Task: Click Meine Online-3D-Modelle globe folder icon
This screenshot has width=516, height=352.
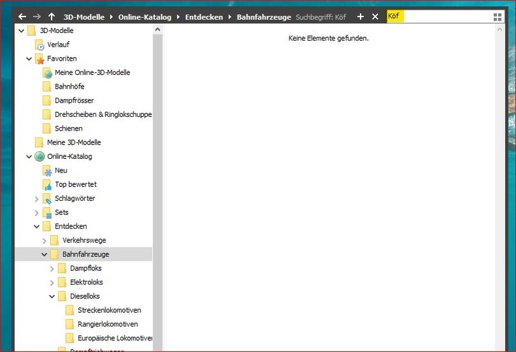Action: coord(47,73)
